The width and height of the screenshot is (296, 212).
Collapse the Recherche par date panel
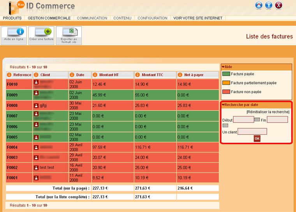pos(223,105)
